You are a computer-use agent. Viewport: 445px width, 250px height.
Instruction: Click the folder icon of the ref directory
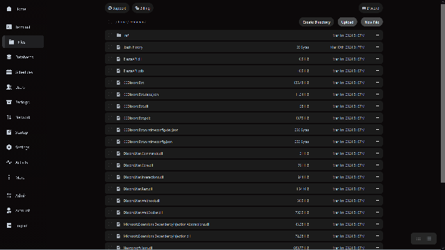(119, 35)
